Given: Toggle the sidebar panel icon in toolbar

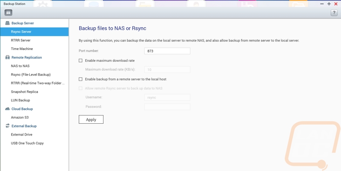Looking at the screenshot, I should point(8,13).
